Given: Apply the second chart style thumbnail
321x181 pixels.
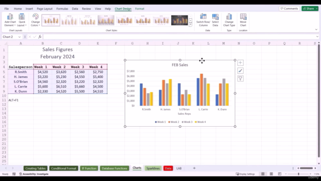Looking at the screenshot, I should (x=69, y=20).
